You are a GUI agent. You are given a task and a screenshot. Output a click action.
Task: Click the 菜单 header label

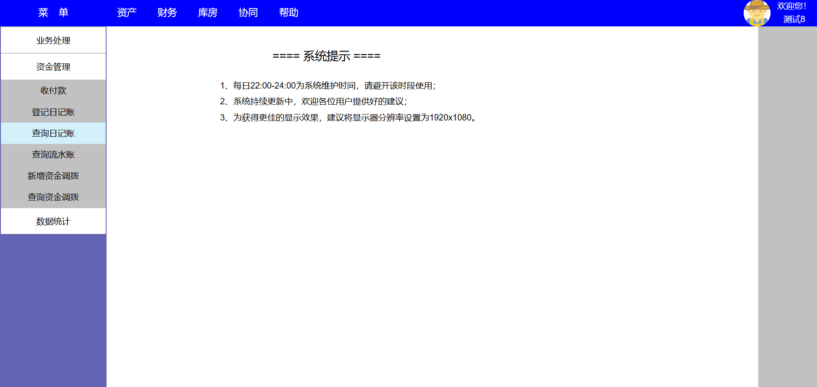click(53, 13)
